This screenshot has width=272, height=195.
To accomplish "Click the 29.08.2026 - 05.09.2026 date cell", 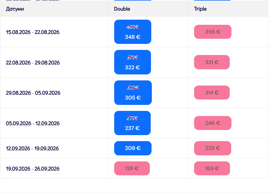I will pyautogui.click(x=33, y=93).
